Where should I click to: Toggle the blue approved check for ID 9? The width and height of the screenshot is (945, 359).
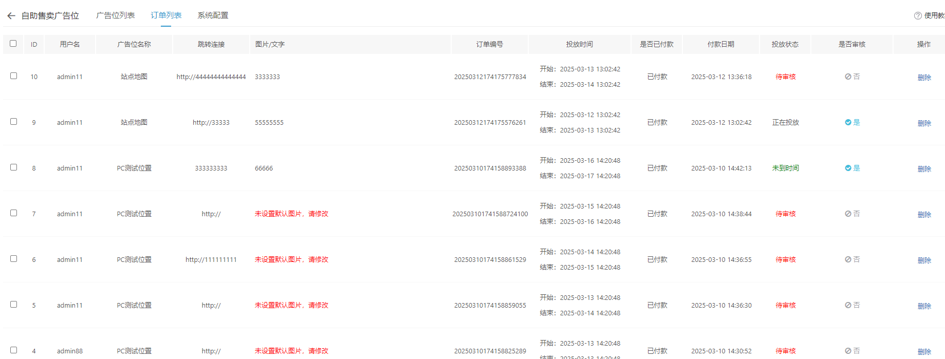click(x=848, y=122)
